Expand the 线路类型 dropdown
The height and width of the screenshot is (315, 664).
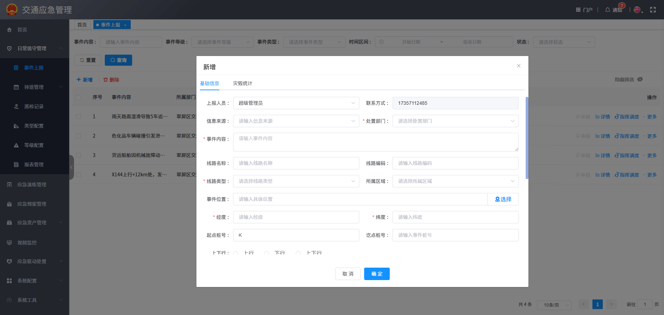coord(296,181)
